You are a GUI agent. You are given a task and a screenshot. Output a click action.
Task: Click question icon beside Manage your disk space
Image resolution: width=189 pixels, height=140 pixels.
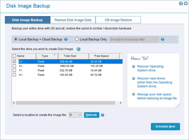click(x=134, y=94)
